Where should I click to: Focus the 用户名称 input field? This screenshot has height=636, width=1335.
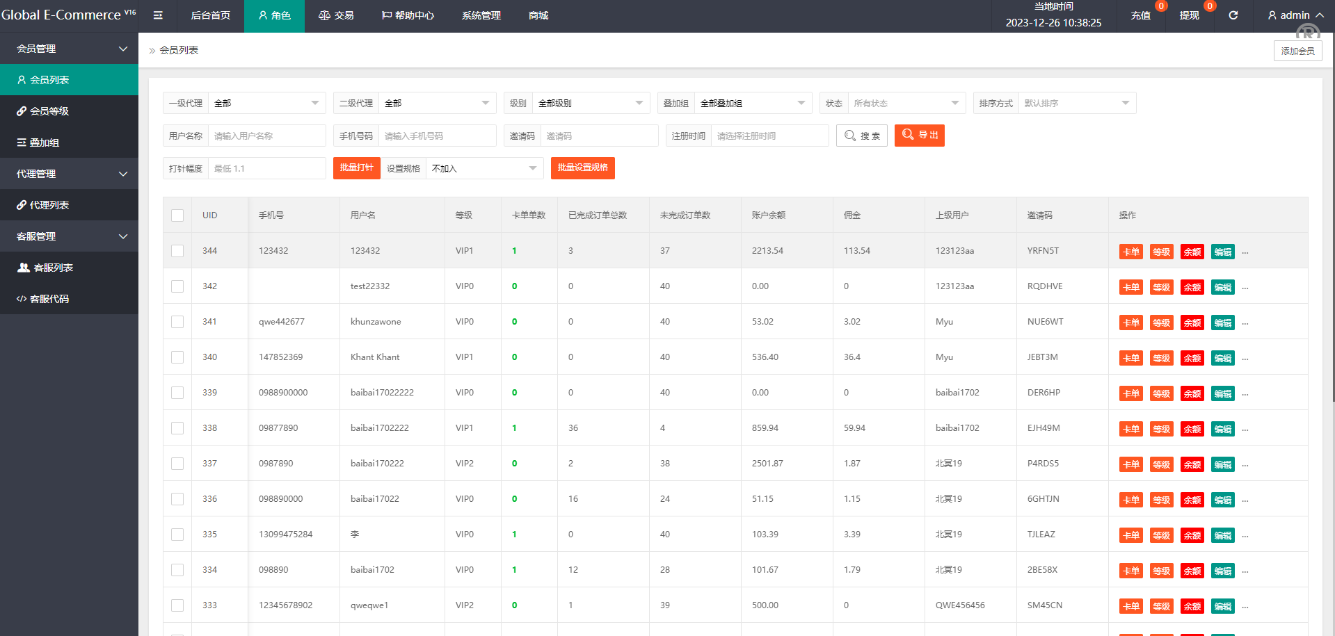point(266,136)
